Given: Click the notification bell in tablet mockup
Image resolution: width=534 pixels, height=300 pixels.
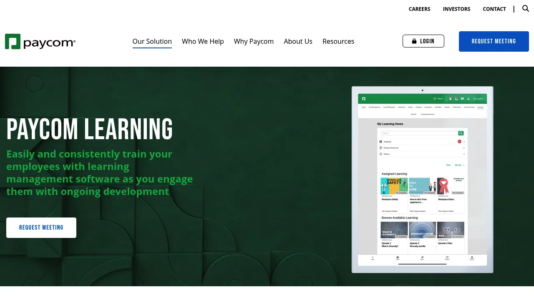Looking at the screenshot, I should pos(451,99).
